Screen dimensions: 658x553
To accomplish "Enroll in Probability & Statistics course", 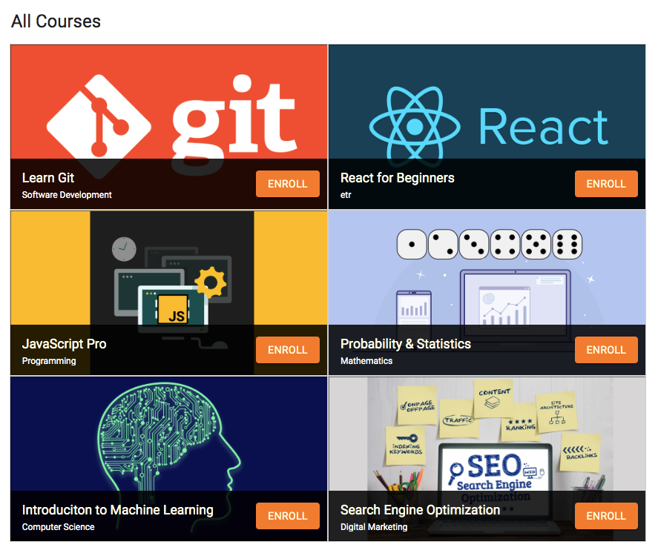I will pos(605,350).
